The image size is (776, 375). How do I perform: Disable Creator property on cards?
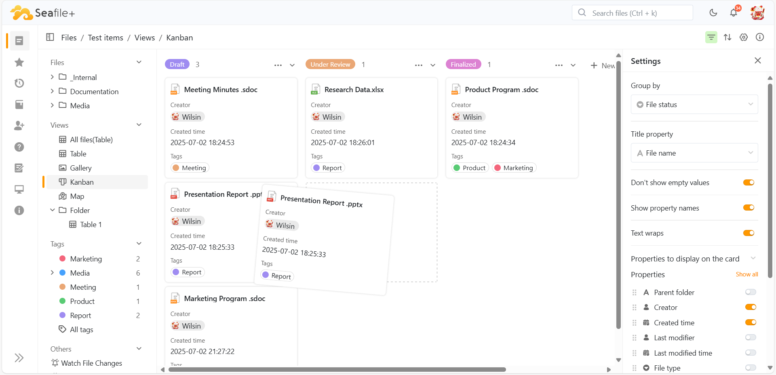(751, 307)
